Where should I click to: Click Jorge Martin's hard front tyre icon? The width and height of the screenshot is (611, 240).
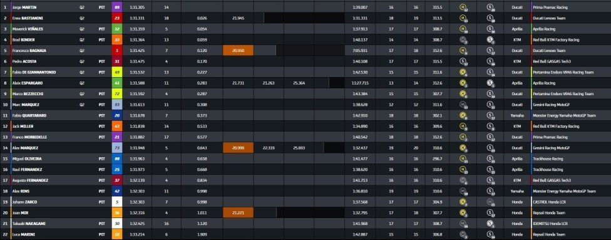click(463, 7)
